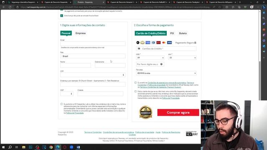Launch Google Chrome from the taskbar
Image resolution: width=267 pixels, height=150 pixels.
pos(51,147)
